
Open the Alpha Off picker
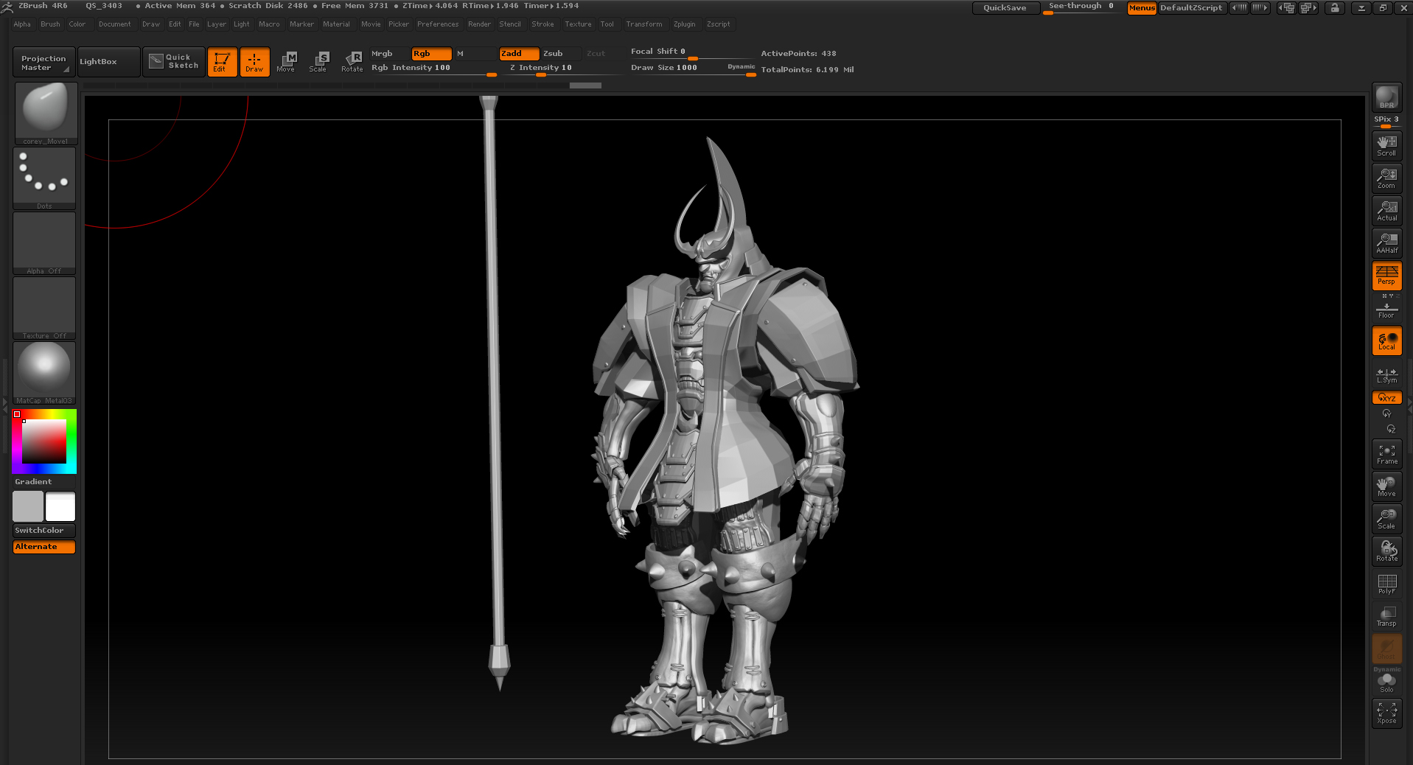(44, 243)
